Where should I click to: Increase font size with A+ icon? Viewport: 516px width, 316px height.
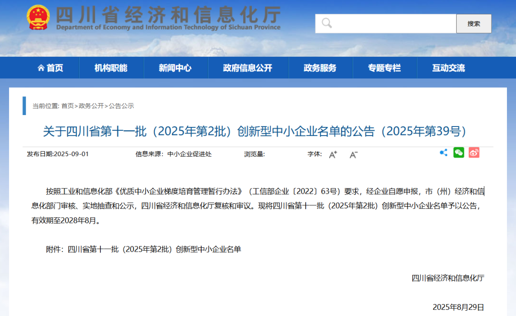click(333, 154)
